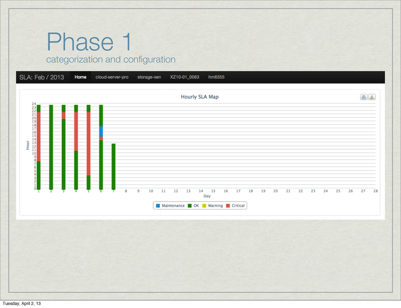Click the blue Maintenance color swatch

pyautogui.click(x=158, y=206)
